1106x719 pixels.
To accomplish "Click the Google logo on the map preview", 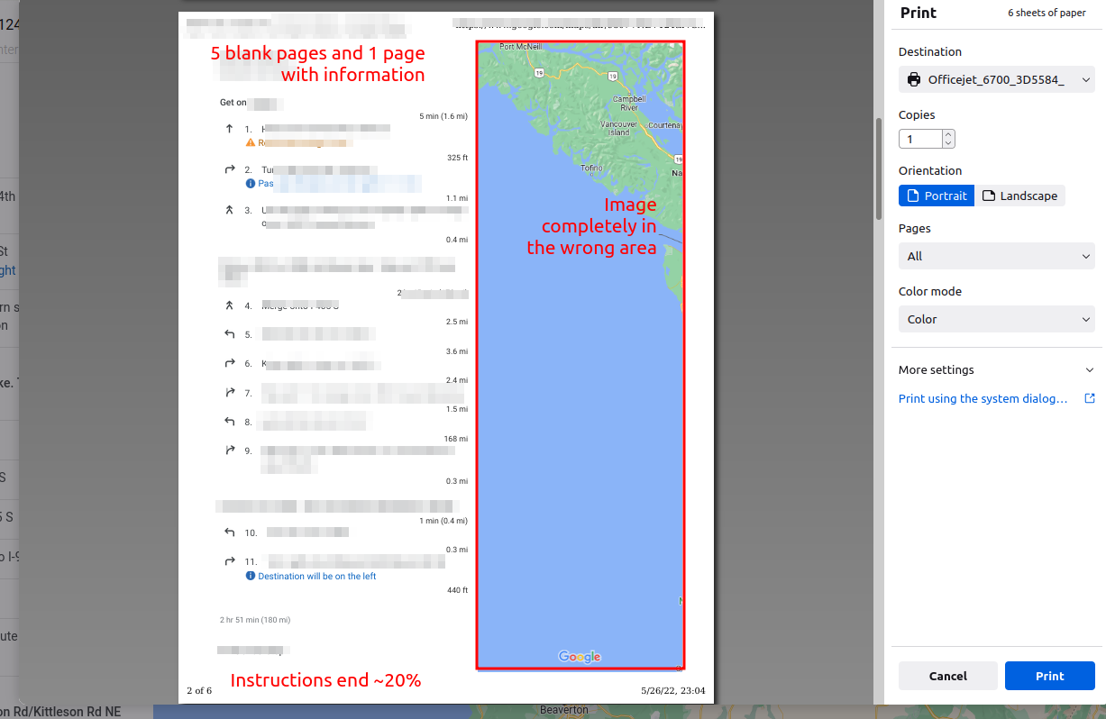I will click(x=580, y=657).
